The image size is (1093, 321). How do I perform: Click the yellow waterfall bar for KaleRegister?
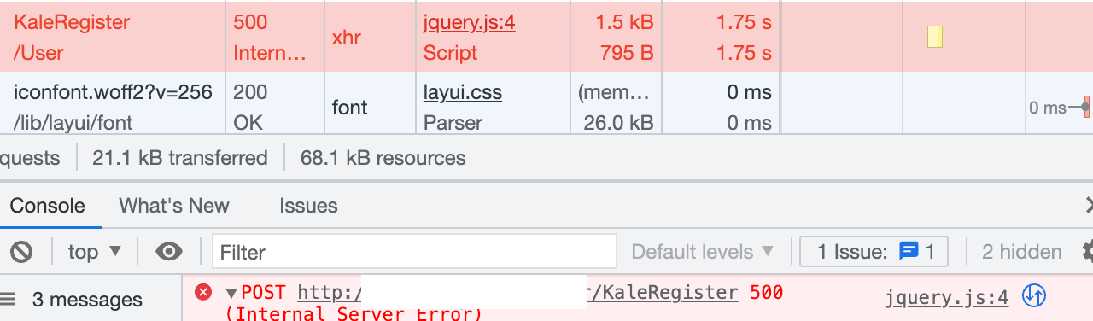935,37
